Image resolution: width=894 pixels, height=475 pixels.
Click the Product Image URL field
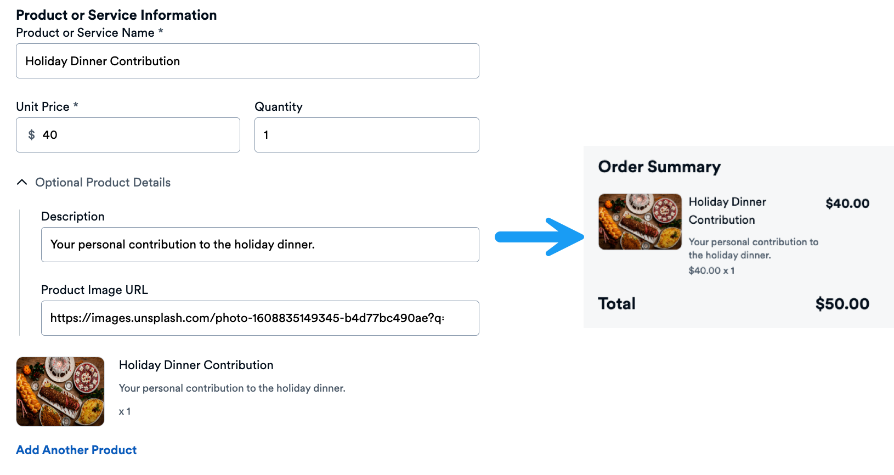tap(259, 318)
